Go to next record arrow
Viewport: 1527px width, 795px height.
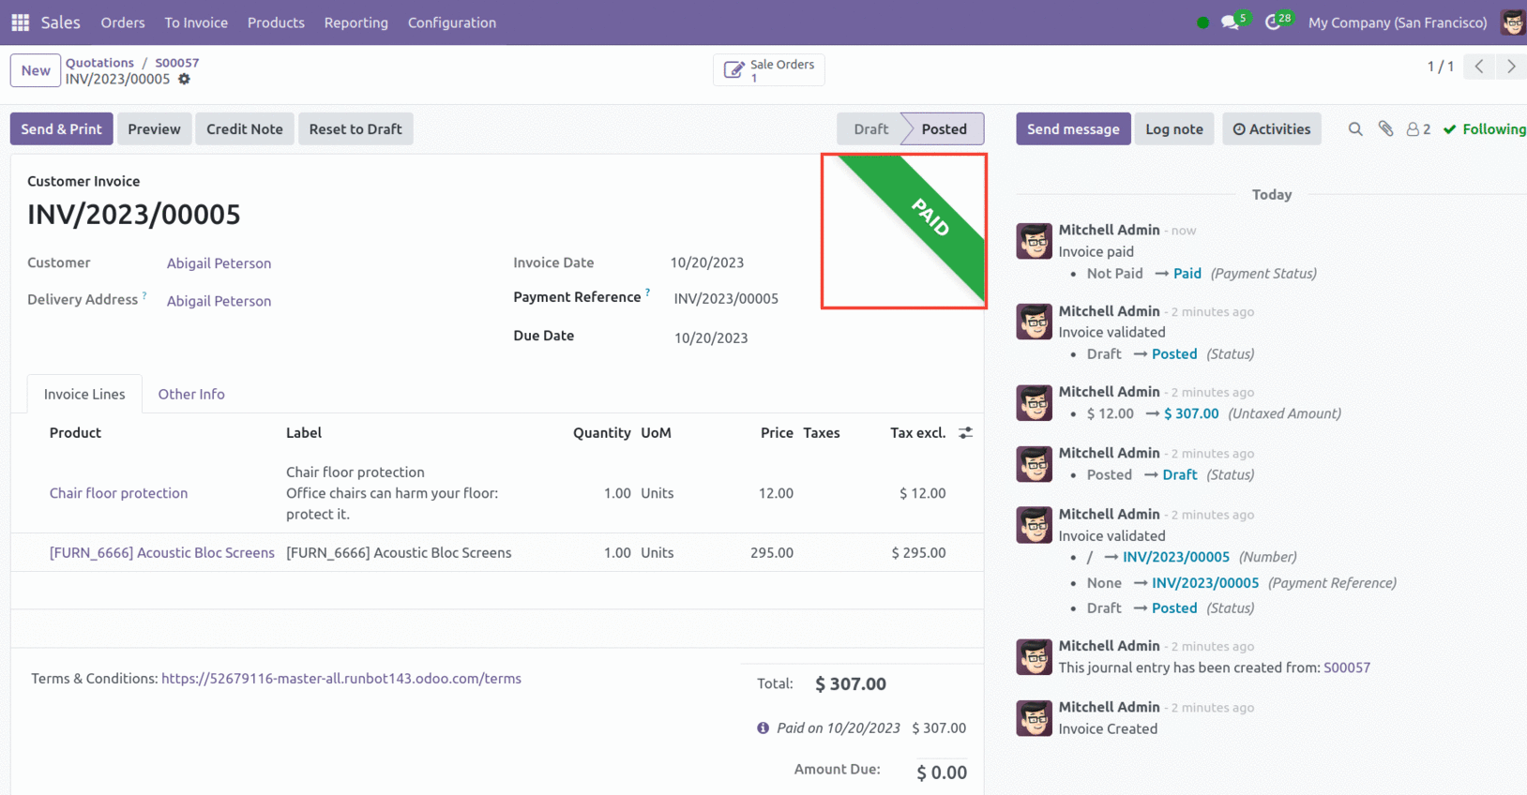click(x=1510, y=67)
